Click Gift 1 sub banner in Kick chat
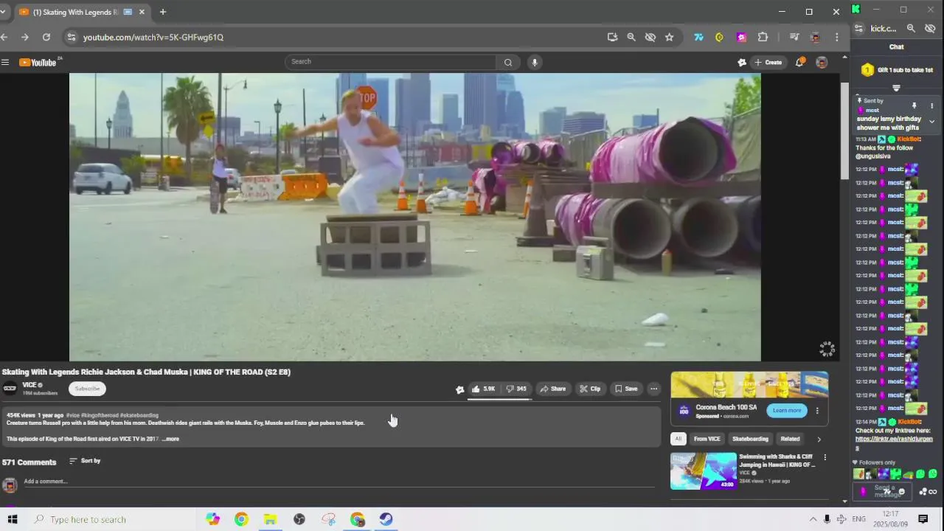Screen dimensions: 944x531 (897, 70)
